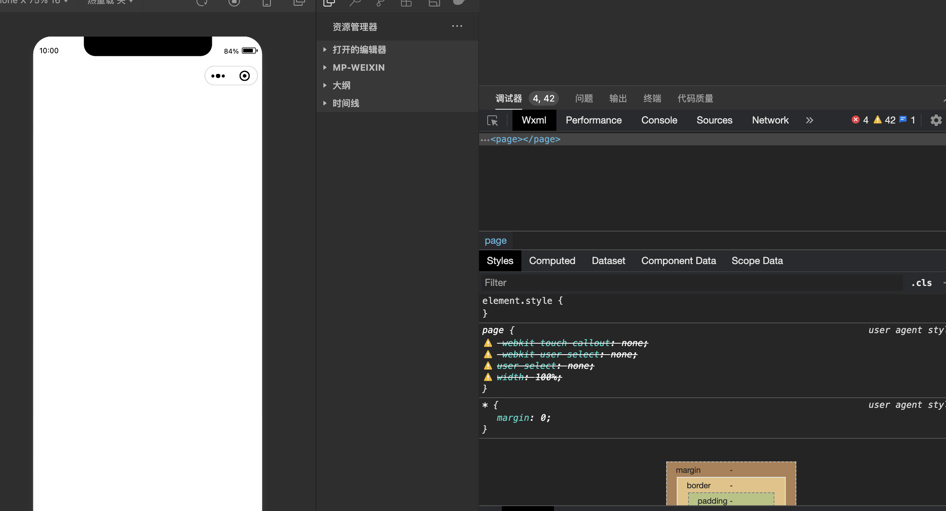Switch to the 终端 terminal tab
Viewport: 946px width, 511px height.
(x=652, y=99)
